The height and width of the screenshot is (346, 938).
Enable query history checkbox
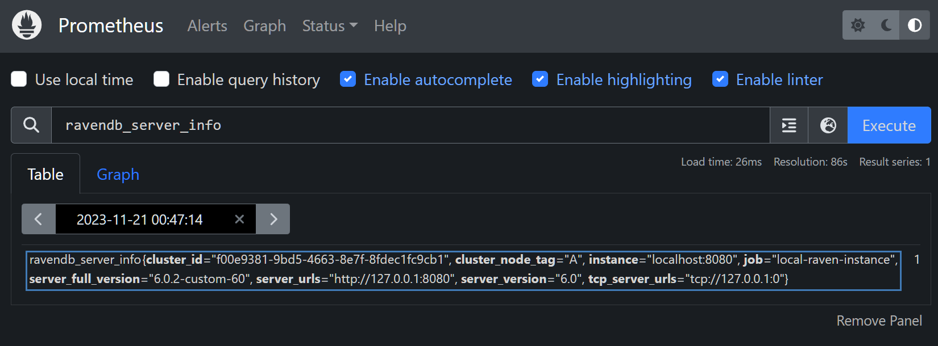pos(161,79)
